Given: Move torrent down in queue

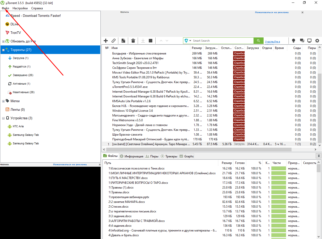Looking at the screenshot, I should (x=167, y=41).
